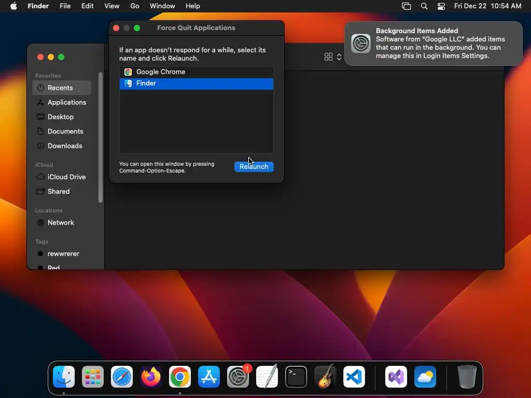Select Finder row in Force Quit list
Screen dimensions: 531x398
coord(197,83)
